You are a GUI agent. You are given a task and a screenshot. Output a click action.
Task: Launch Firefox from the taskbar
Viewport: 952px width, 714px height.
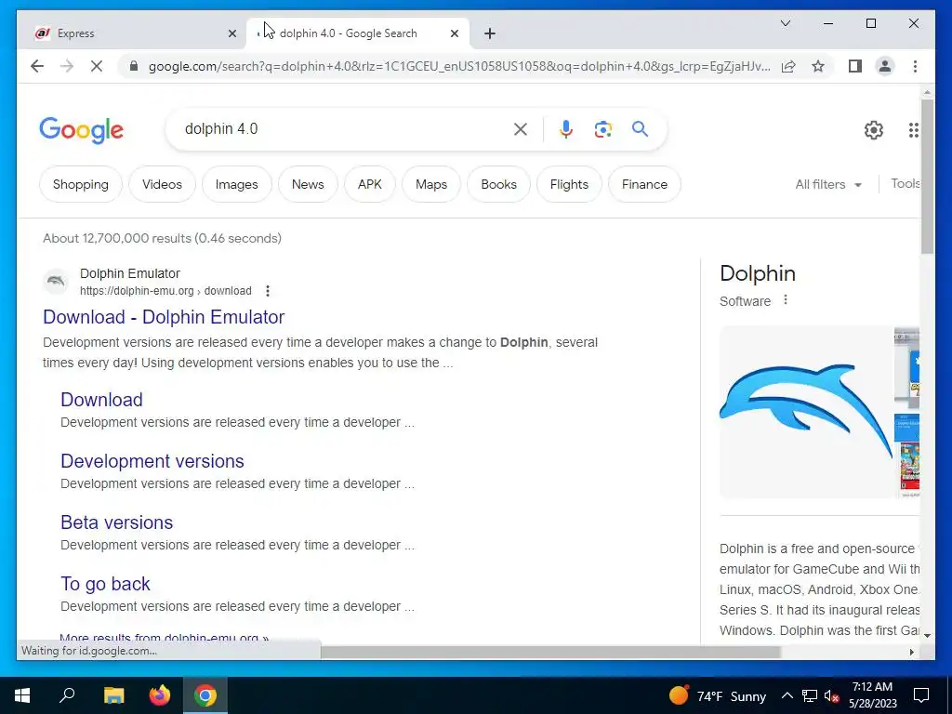point(160,695)
